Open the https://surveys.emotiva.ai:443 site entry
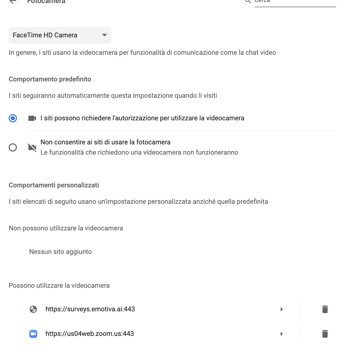 point(90,309)
